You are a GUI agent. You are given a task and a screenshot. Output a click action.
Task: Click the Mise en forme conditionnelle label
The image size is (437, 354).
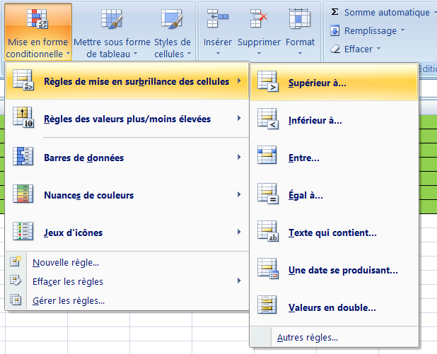pos(37,48)
